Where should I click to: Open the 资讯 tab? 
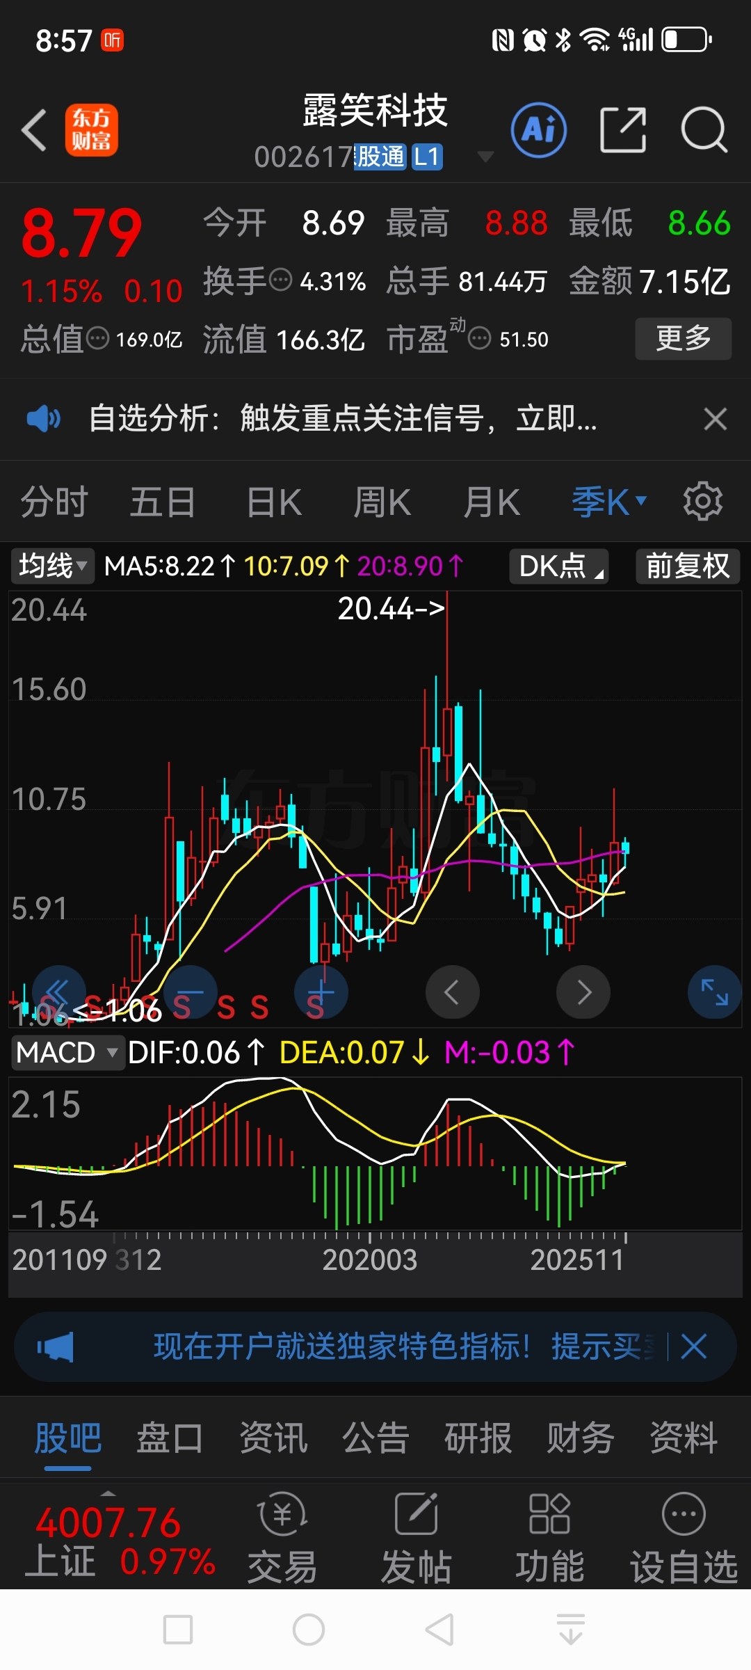pos(273,1438)
